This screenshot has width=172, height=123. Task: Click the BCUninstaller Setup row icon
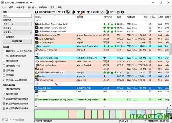point(36,65)
